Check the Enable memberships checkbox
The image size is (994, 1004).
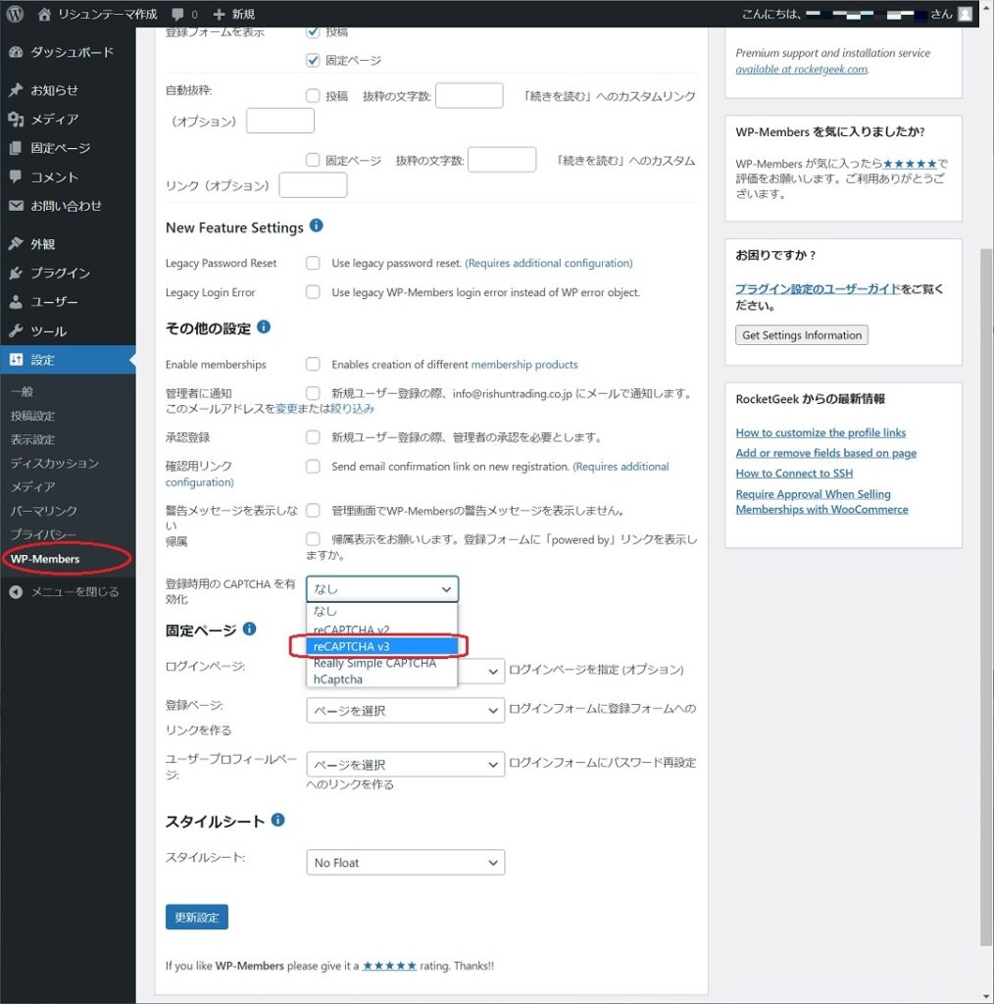click(x=313, y=364)
